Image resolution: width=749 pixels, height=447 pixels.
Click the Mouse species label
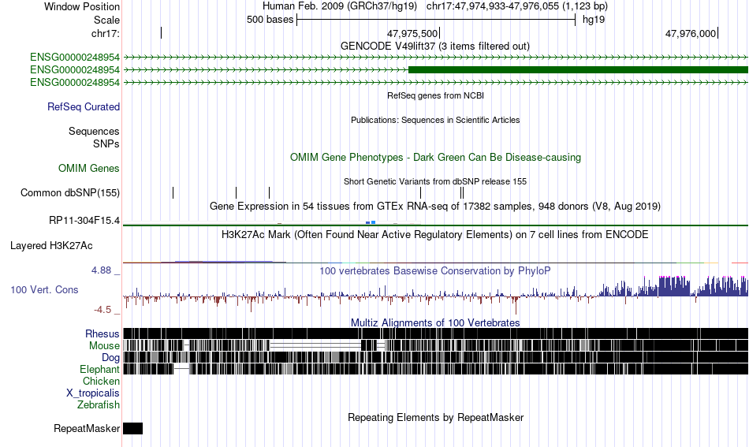coord(104,346)
